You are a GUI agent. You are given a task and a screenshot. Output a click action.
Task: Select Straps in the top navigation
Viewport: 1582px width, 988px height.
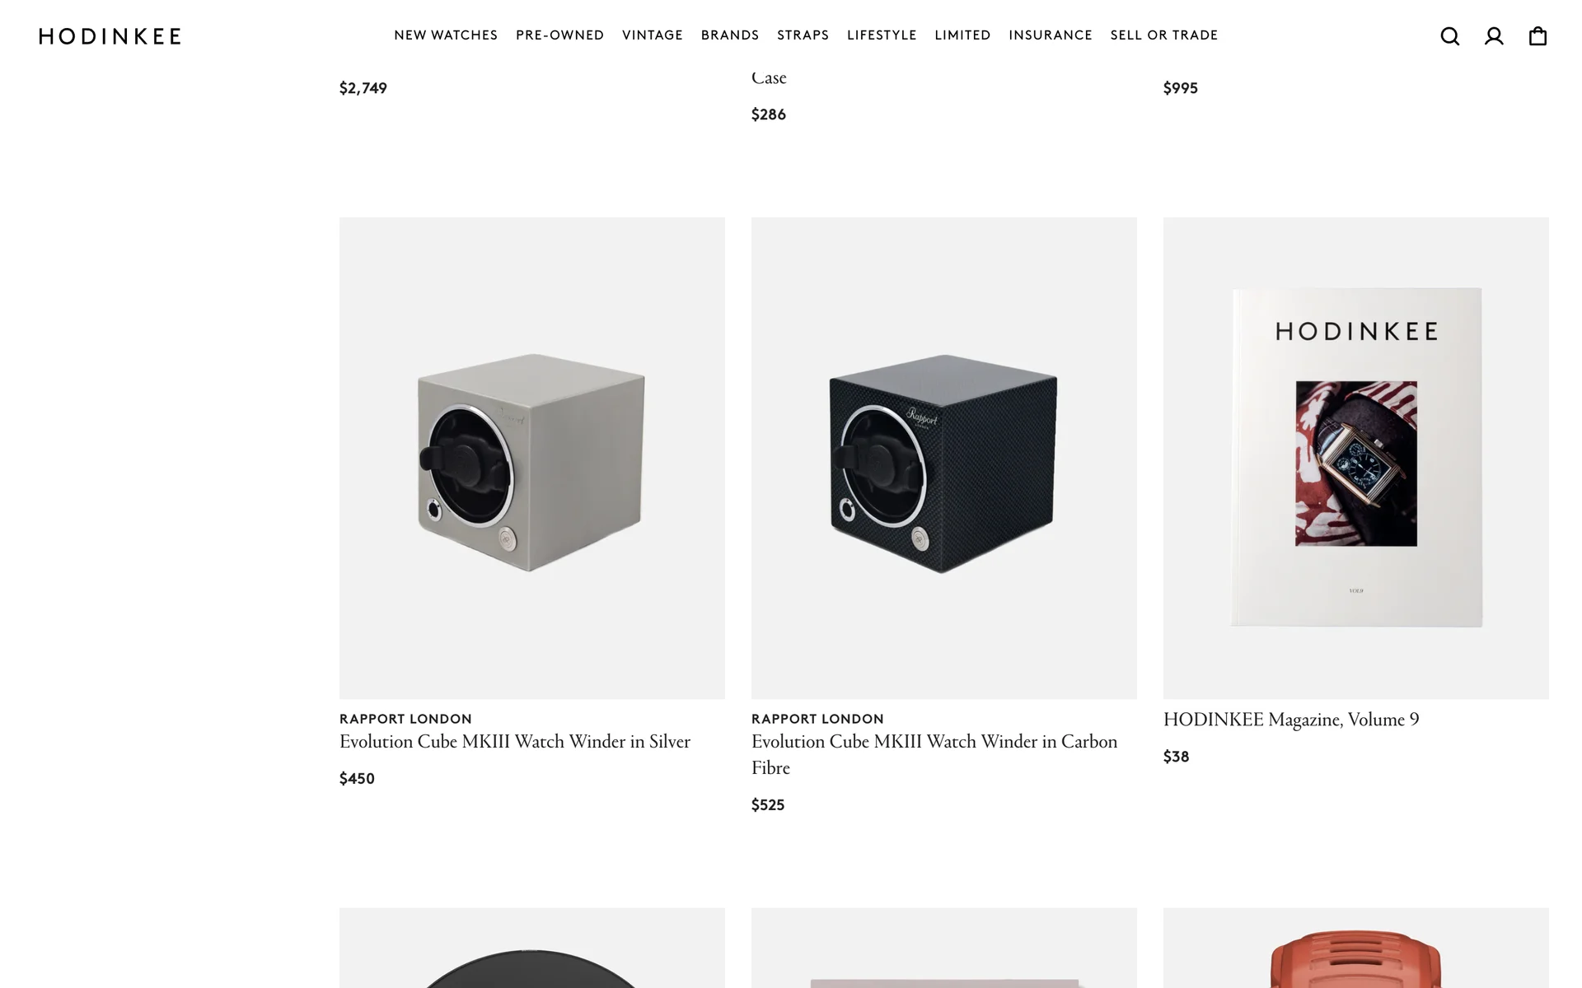tap(803, 35)
